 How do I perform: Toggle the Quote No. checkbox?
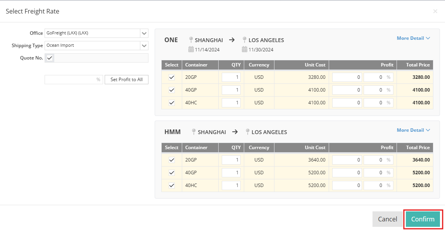point(50,58)
